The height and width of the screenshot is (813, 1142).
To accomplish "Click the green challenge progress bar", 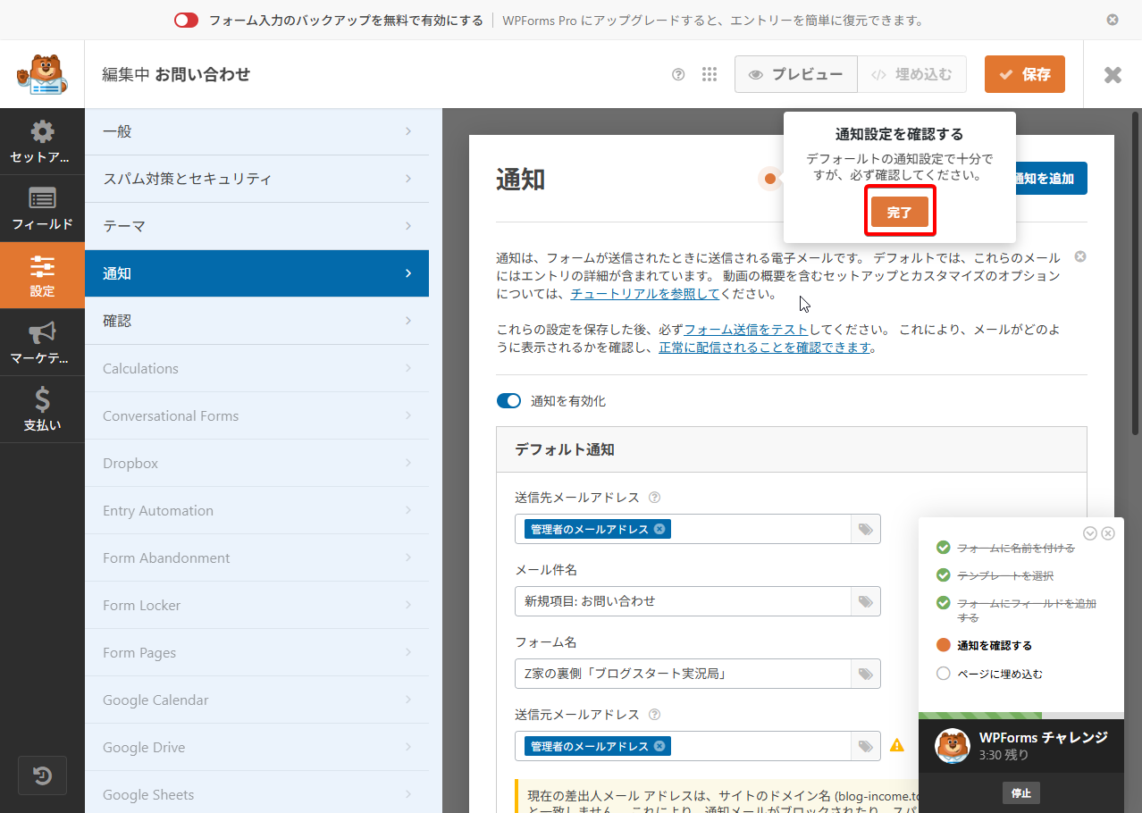I will coord(979,716).
